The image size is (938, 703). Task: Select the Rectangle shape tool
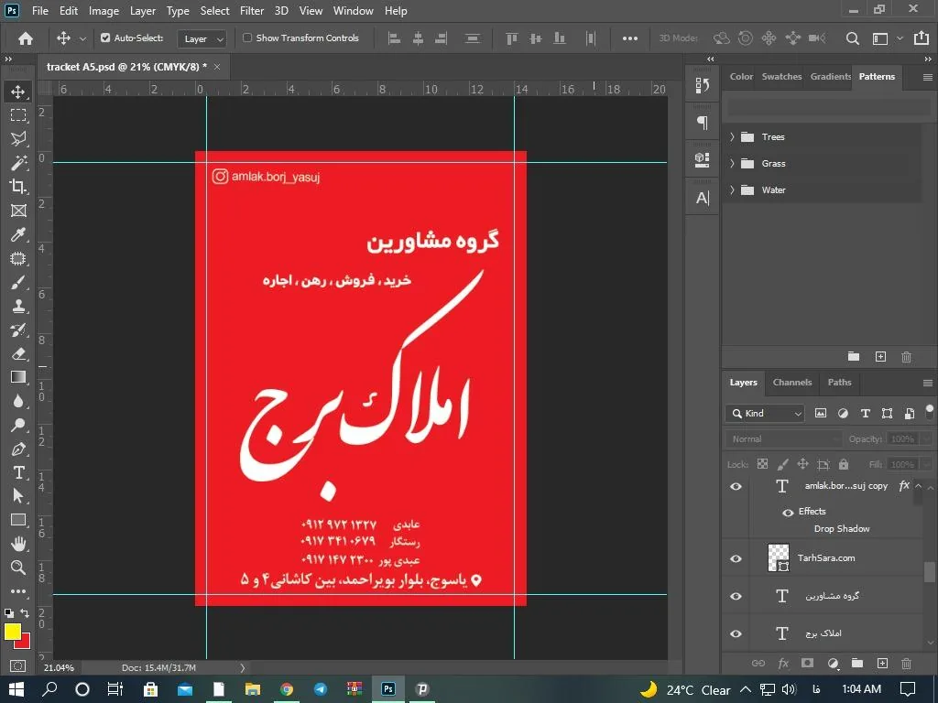[x=18, y=520]
